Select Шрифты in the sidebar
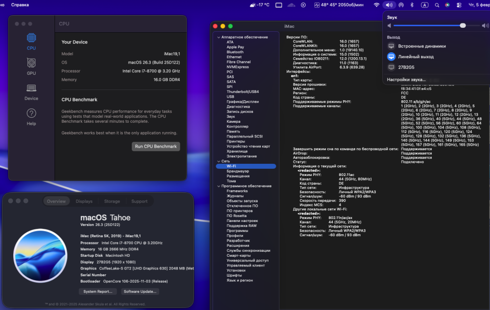Image resolution: width=490 pixels, height=310 pixels. (x=234, y=275)
